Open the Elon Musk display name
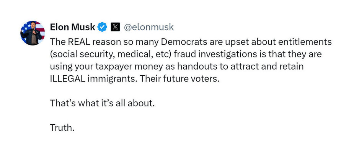Viewport: 354px width, 153px height. point(72,27)
